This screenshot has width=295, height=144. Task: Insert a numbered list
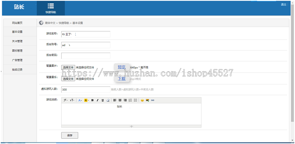click(130, 100)
